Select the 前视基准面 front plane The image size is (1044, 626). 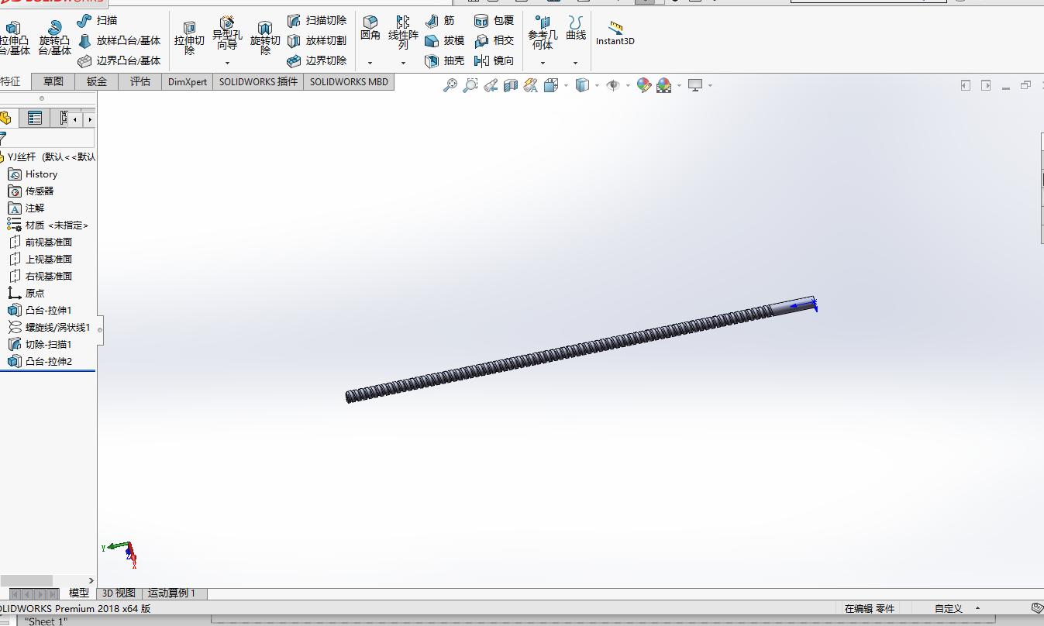coord(40,242)
